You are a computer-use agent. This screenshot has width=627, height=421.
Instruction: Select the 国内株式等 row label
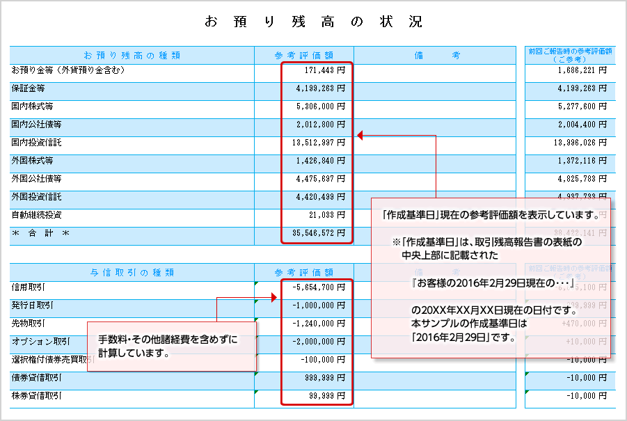[32, 106]
